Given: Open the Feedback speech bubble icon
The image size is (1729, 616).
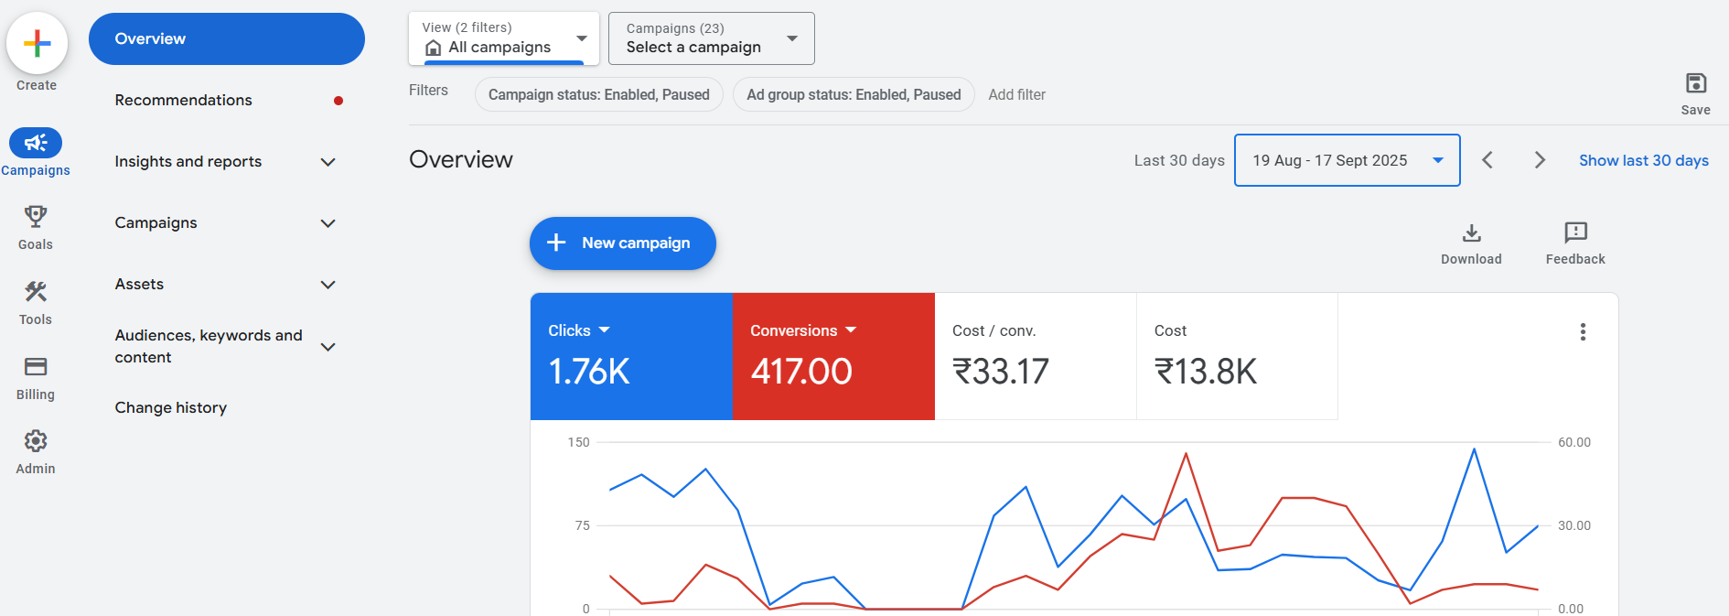Looking at the screenshot, I should click(x=1575, y=233).
